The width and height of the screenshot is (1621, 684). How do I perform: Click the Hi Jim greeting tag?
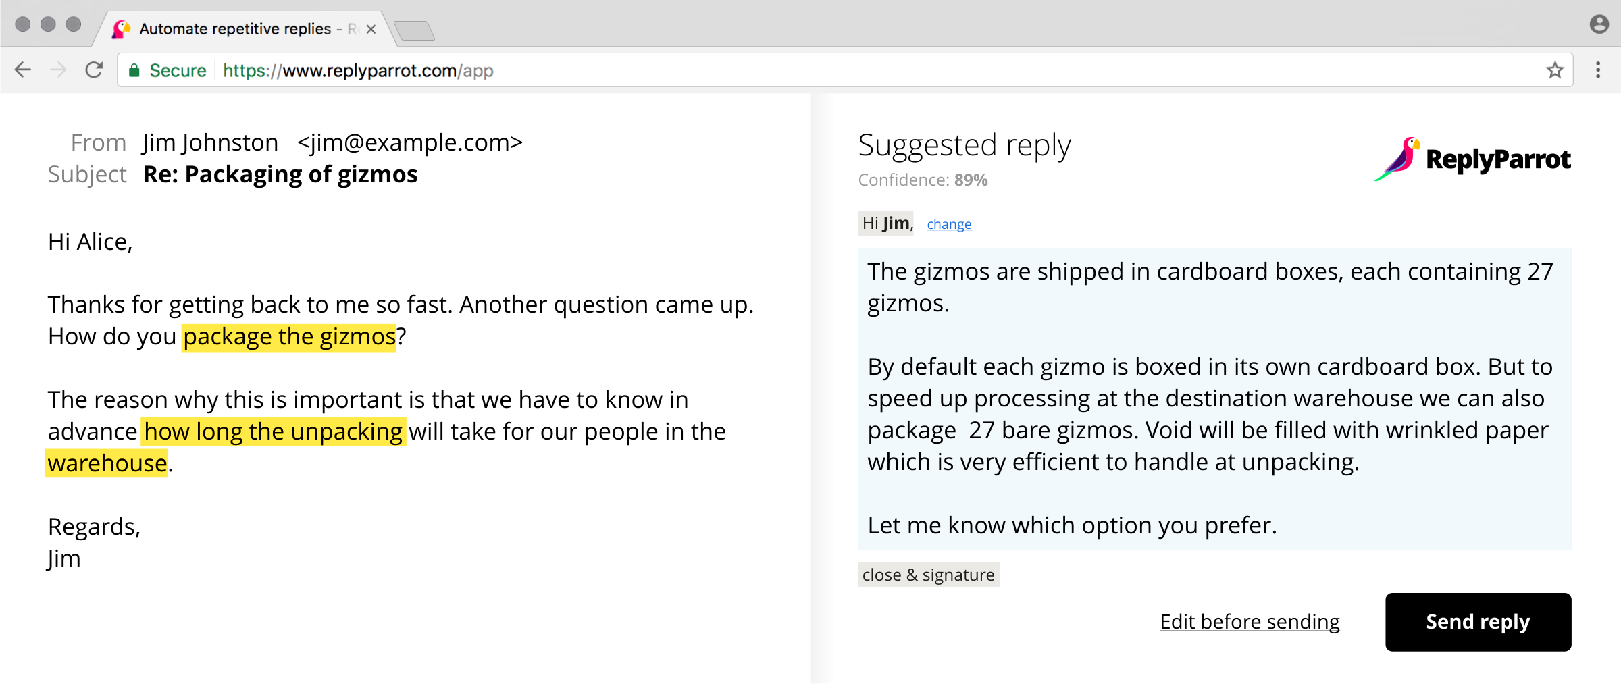[x=886, y=223]
